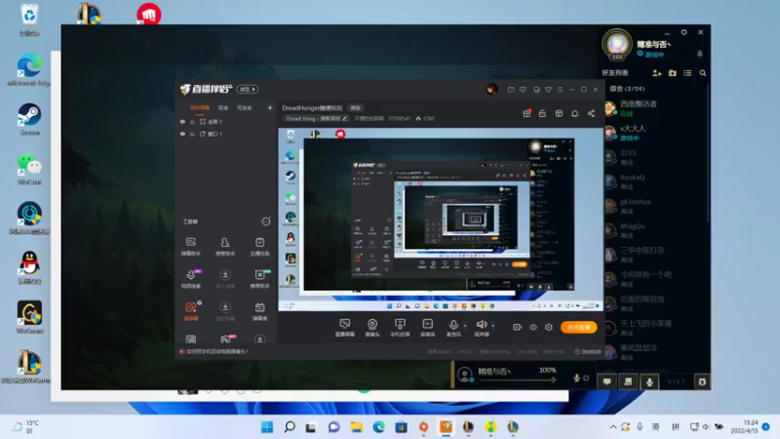Image resolution: width=780 pixels, height=439 pixels.
Task: Switch to the third scene tab
Action: (x=245, y=108)
